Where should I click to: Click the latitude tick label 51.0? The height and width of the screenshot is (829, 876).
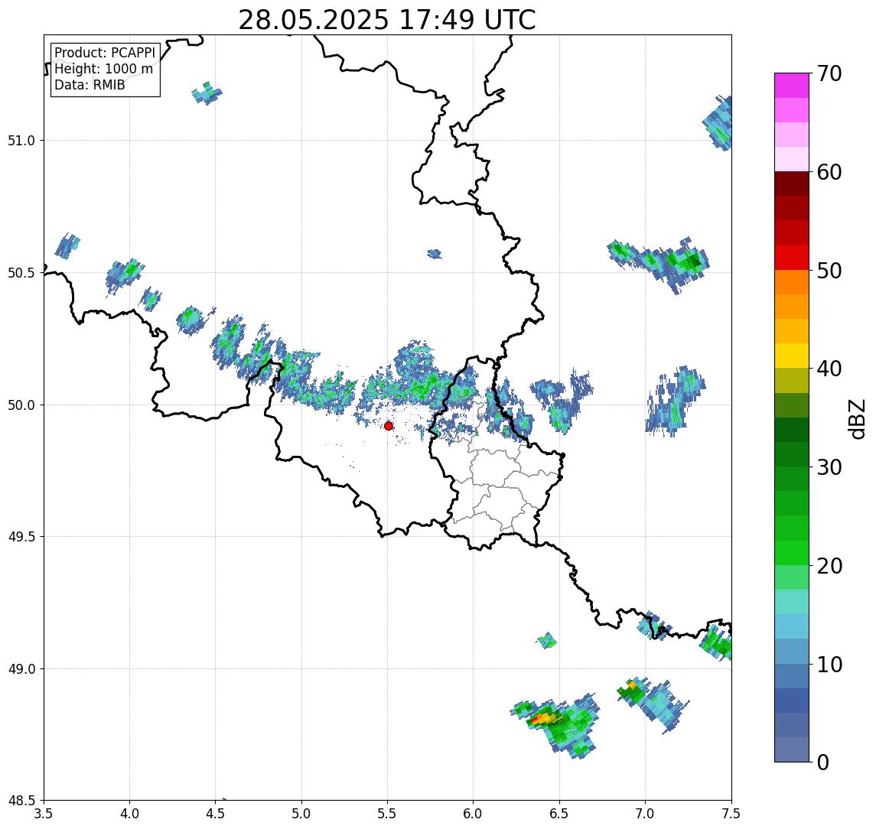pos(21,140)
